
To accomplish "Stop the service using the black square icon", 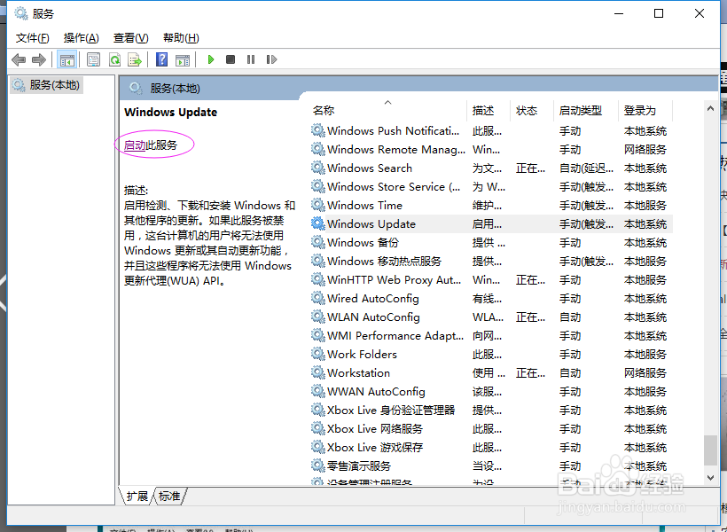I will pyautogui.click(x=230, y=59).
